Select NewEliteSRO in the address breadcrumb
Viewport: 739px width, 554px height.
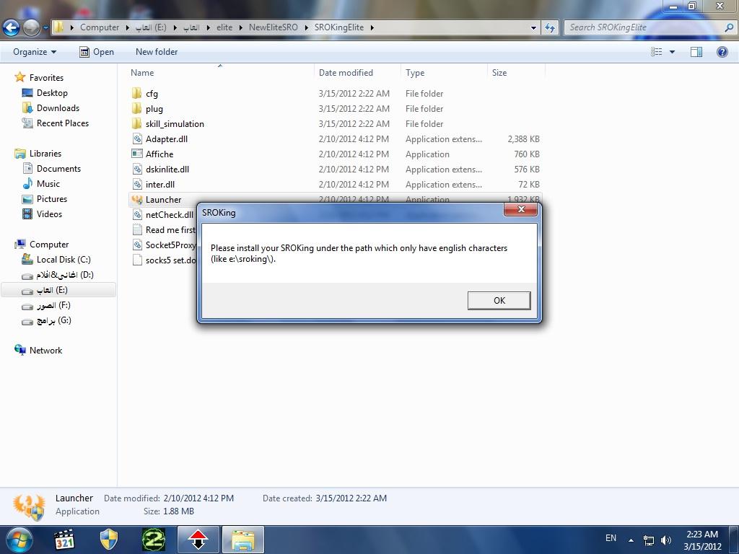coord(274,27)
